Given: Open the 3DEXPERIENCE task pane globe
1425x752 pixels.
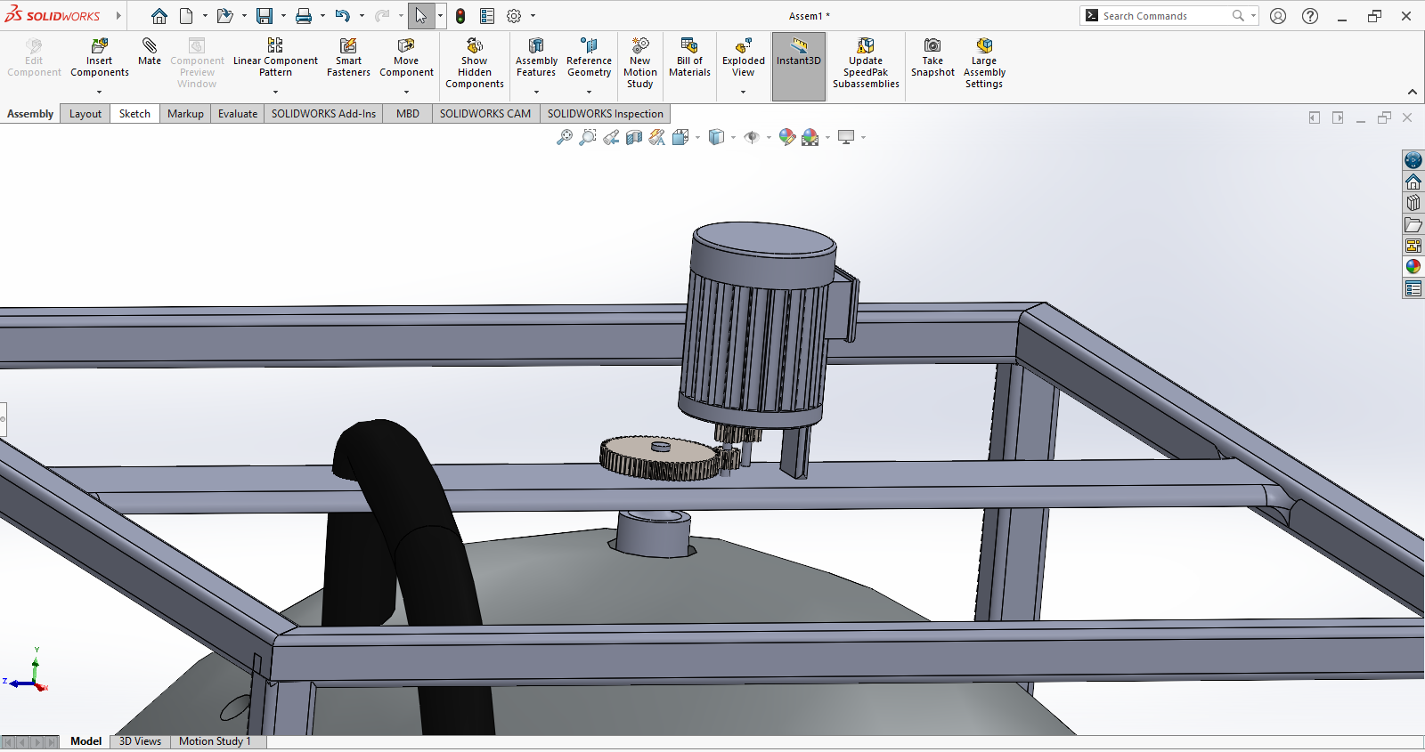Looking at the screenshot, I should 1413,160.
